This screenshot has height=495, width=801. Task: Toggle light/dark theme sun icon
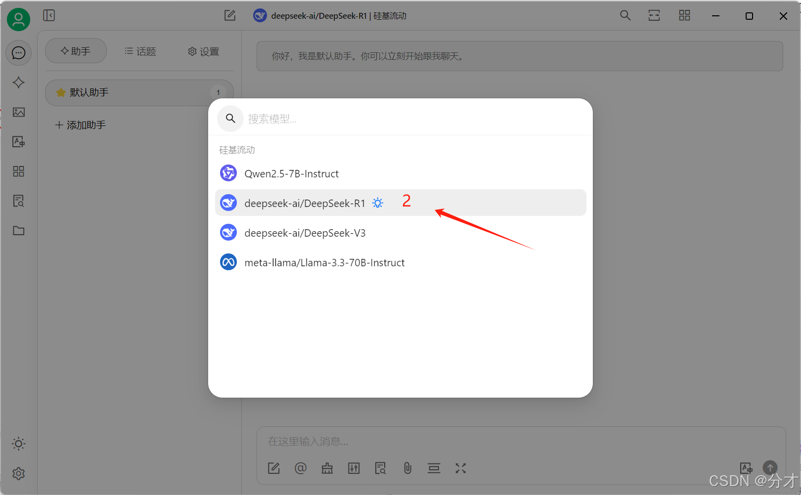(x=19, y=444)
